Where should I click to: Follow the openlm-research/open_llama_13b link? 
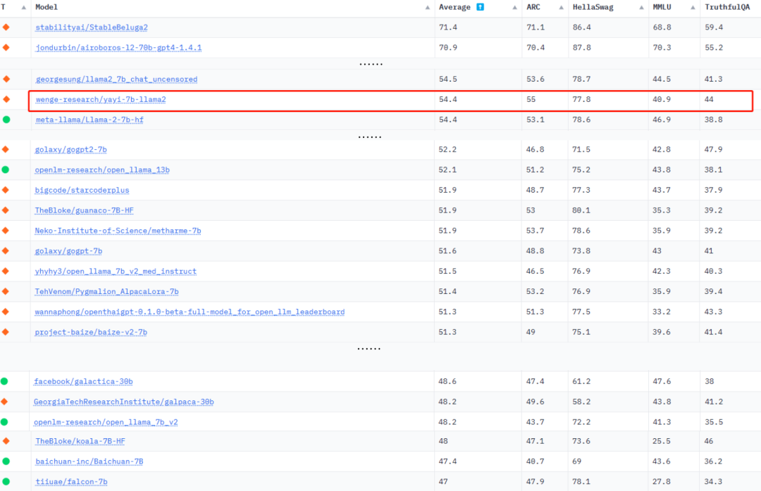102,170
